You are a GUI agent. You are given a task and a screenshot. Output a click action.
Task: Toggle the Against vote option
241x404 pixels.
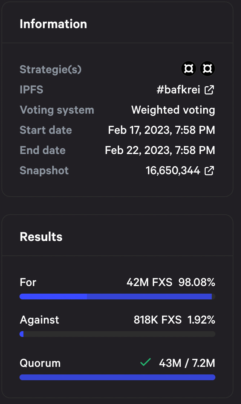pos(39,320)
